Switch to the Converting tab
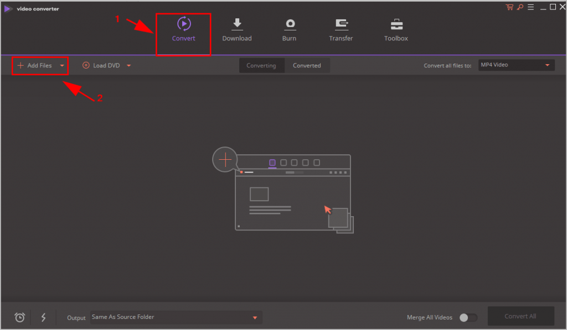 pyautogui.click(x=261, y=65)
